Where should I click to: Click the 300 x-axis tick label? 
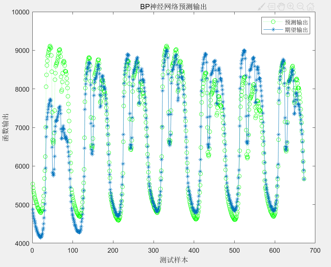click(x=153, y=250)
